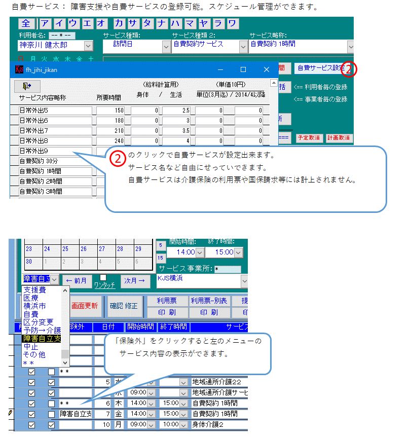Open the 自費契約サービス type dropdown
This screenshot has width=411, height=437.
point(242,46)
